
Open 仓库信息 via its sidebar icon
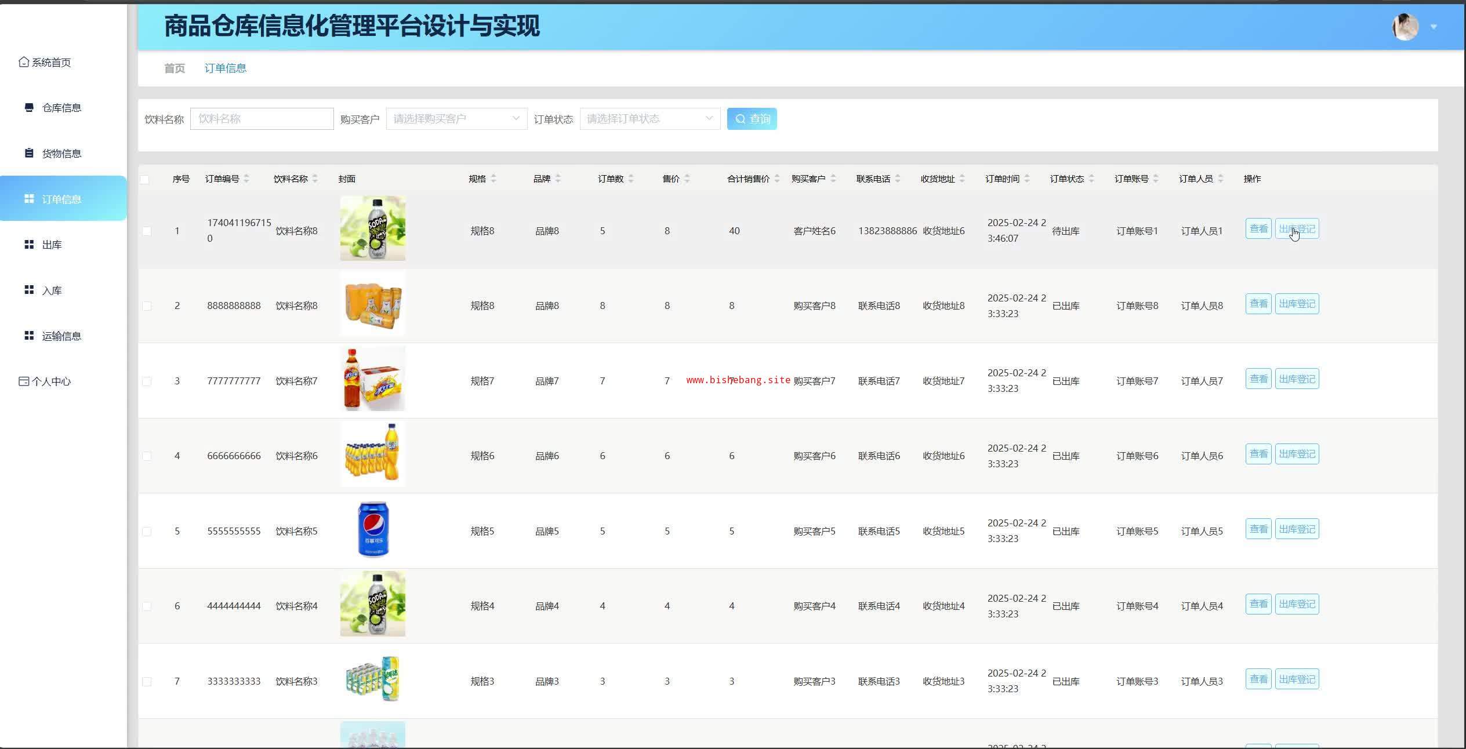pyautogui.click(x=29, y=107)
